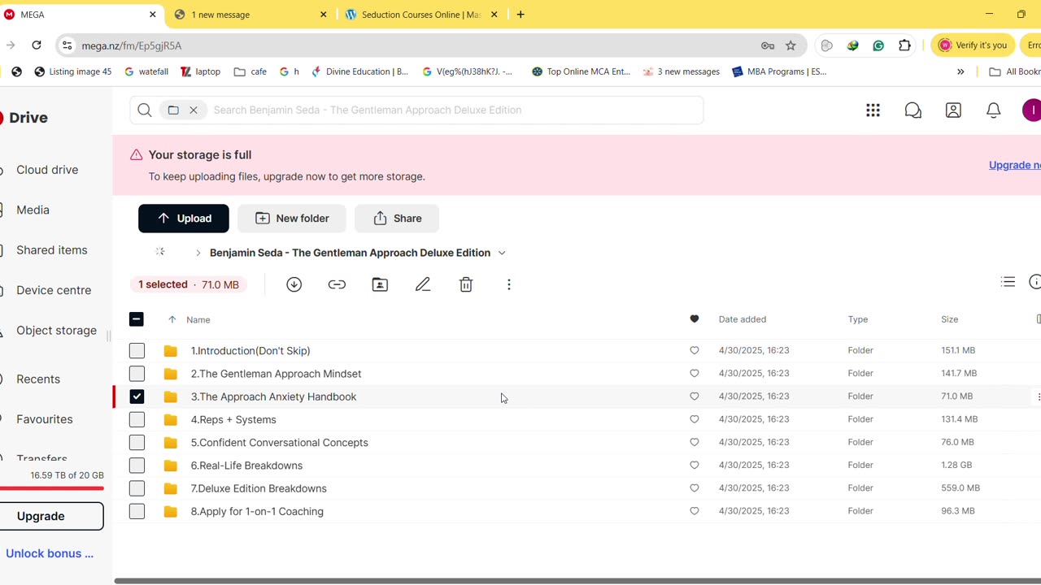The image size is (1041, 585).
Task: Open the notifications bell
Action: coord(994,110)
